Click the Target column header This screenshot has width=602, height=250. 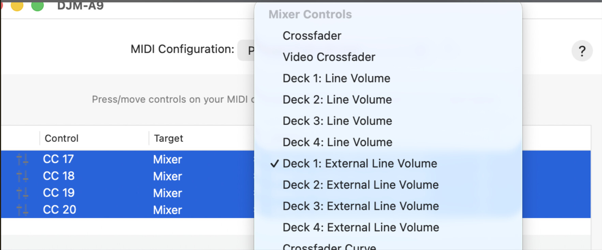(168, 138)
